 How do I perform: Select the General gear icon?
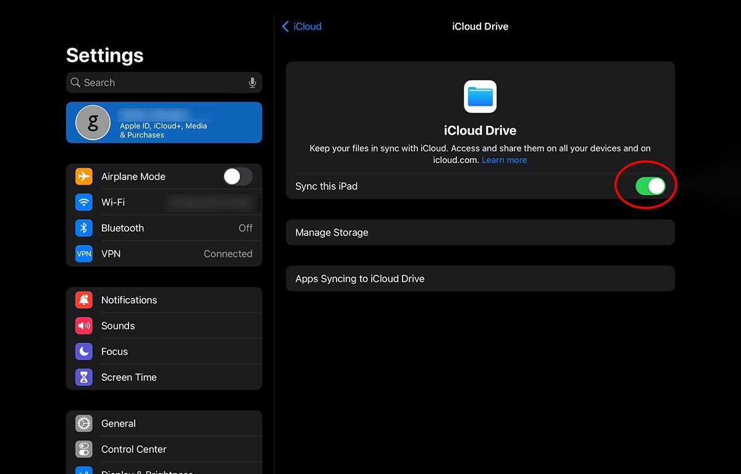click(x=84, y=423)
